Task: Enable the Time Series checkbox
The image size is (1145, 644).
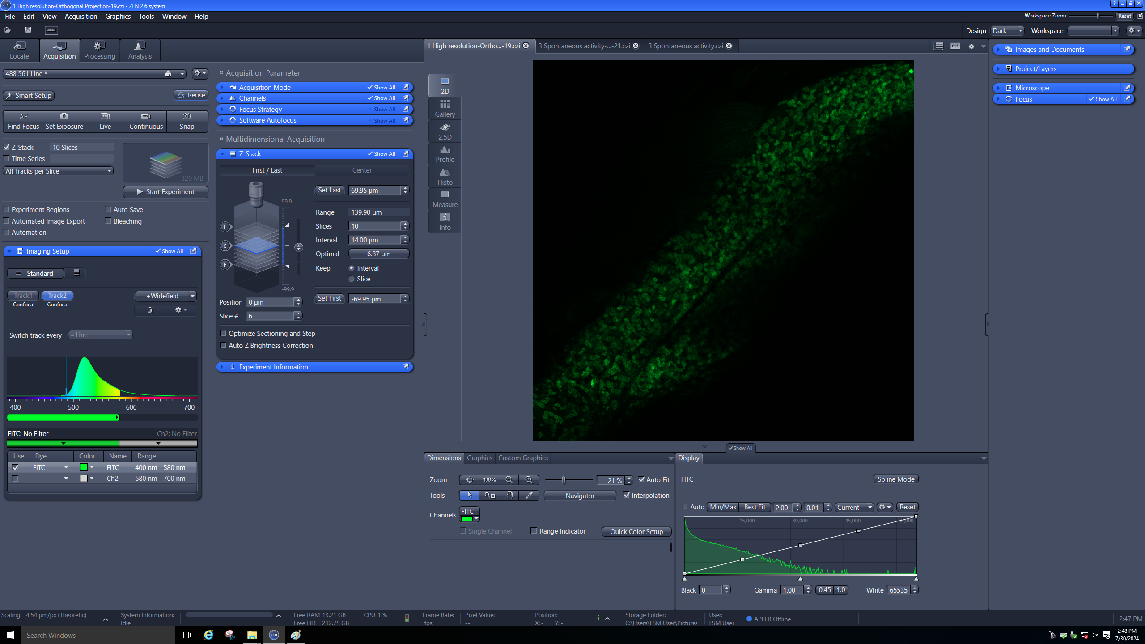Action: [6, 159]
